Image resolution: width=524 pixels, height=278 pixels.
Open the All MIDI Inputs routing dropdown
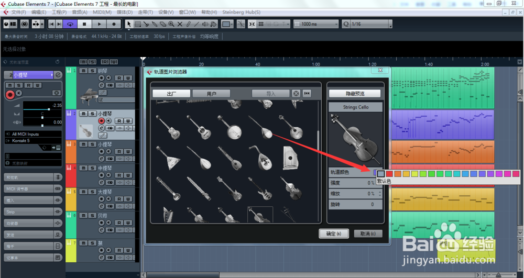[x=34, y=134]
